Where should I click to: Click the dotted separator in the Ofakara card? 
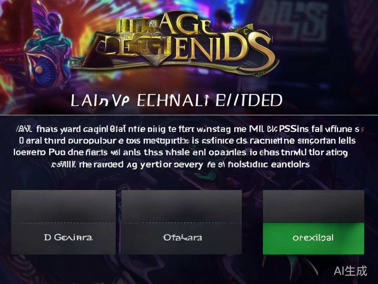pyautogui.click(x=181, y=223)
